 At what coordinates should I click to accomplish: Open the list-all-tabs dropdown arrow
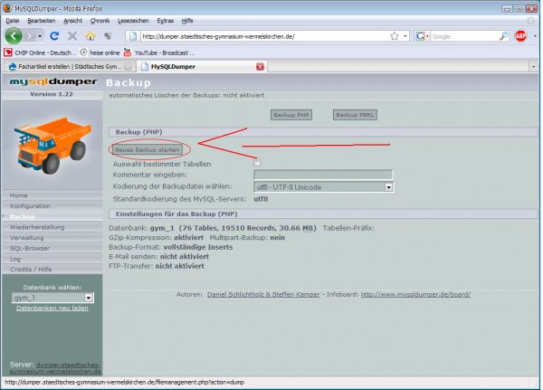click(533, 66)
